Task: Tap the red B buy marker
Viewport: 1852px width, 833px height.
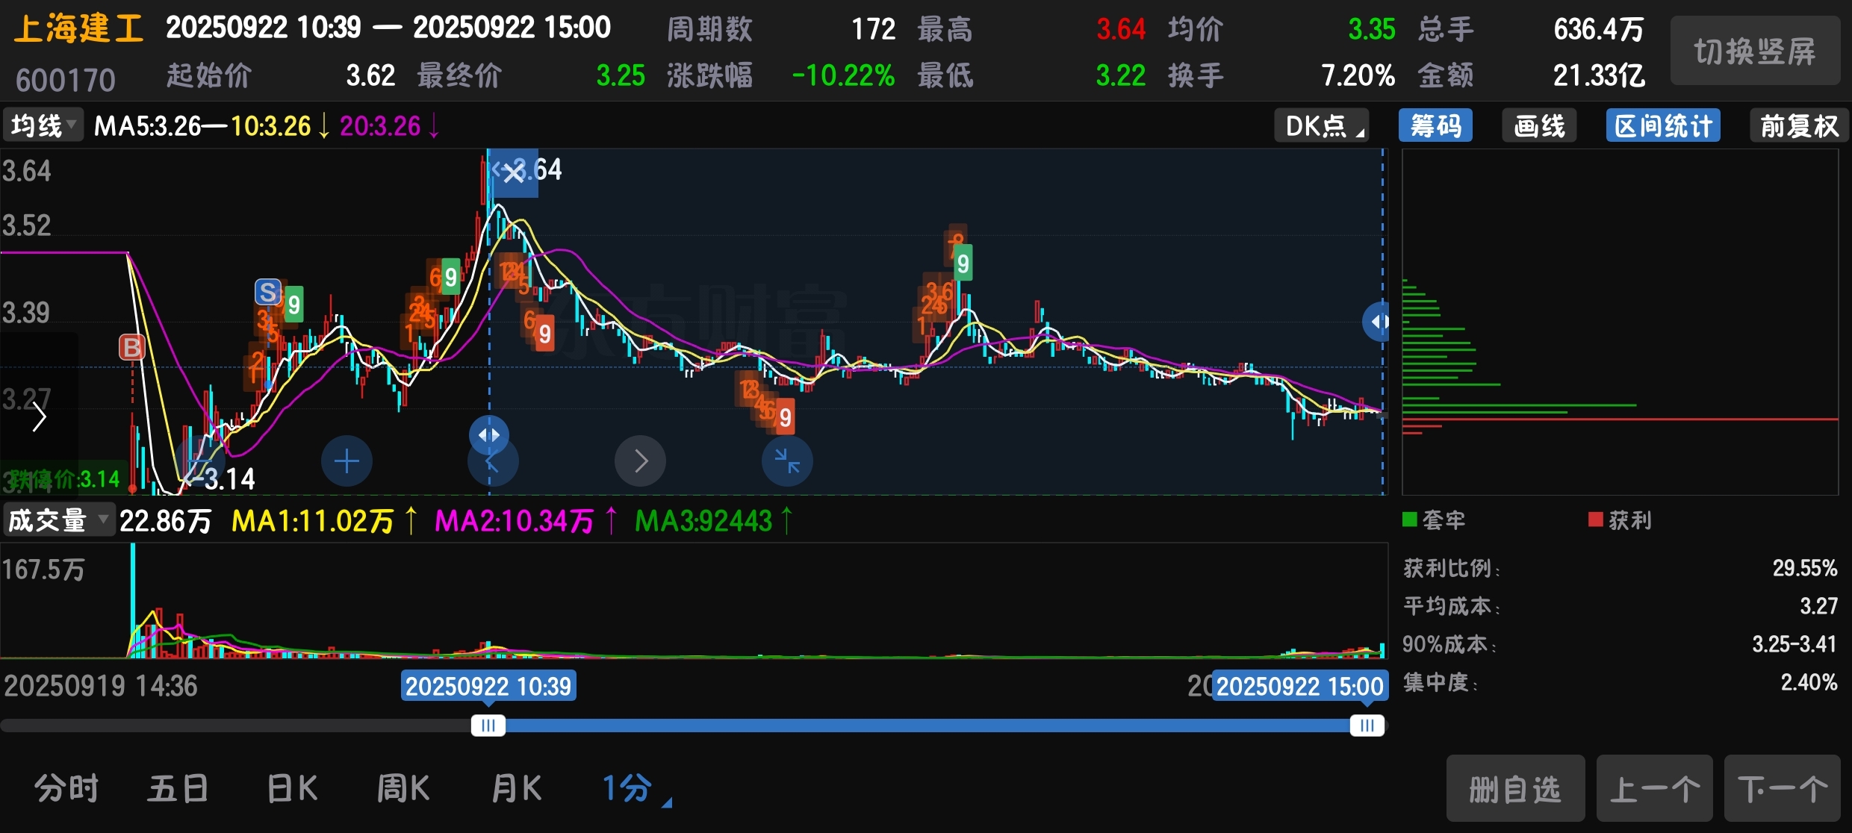Action: [x=132, y=347]
